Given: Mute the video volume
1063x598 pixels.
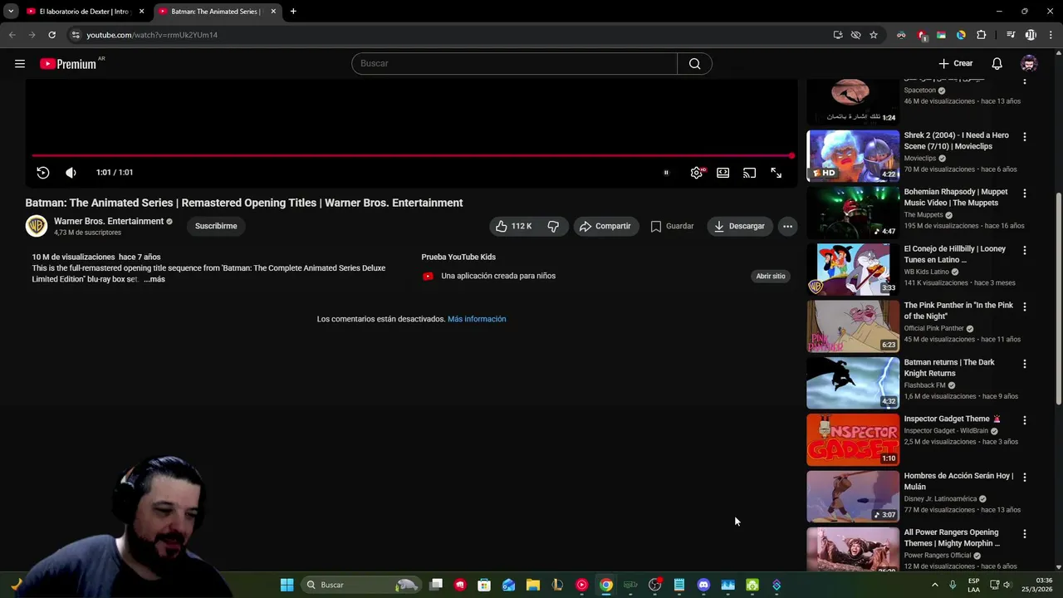Looking at the screenshot, I should point(71,173).
